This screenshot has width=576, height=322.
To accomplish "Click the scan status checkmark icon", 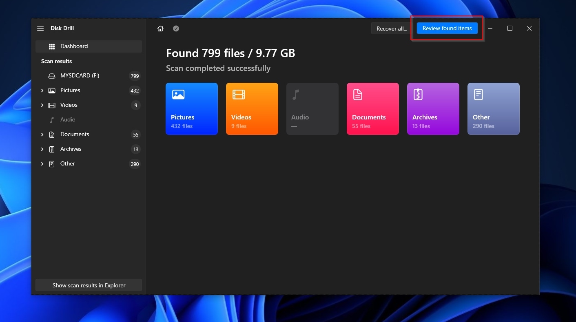I will (x=176, y=28).
